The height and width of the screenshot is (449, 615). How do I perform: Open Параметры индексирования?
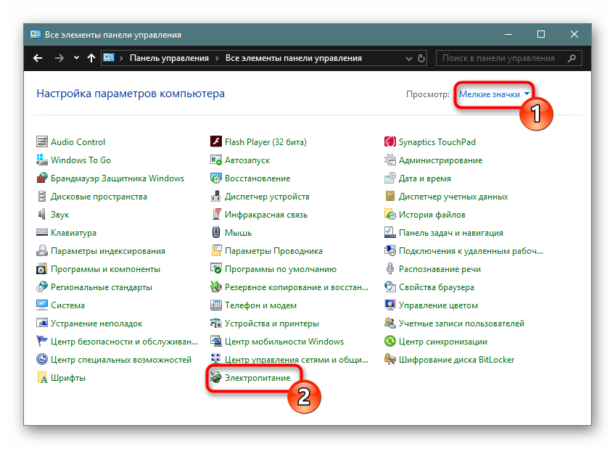108,250
